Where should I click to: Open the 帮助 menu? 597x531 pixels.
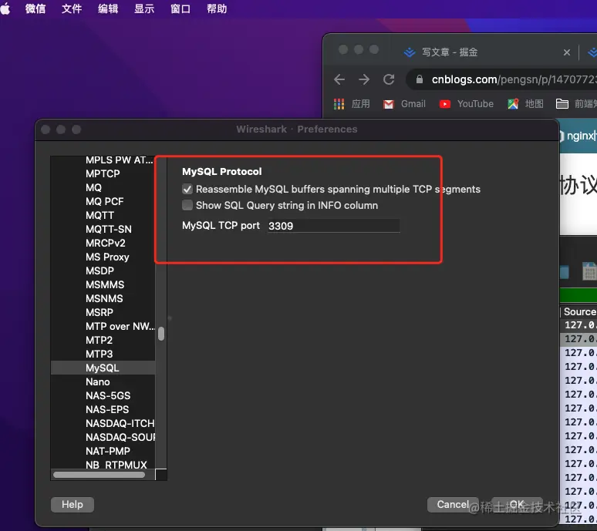217,8
